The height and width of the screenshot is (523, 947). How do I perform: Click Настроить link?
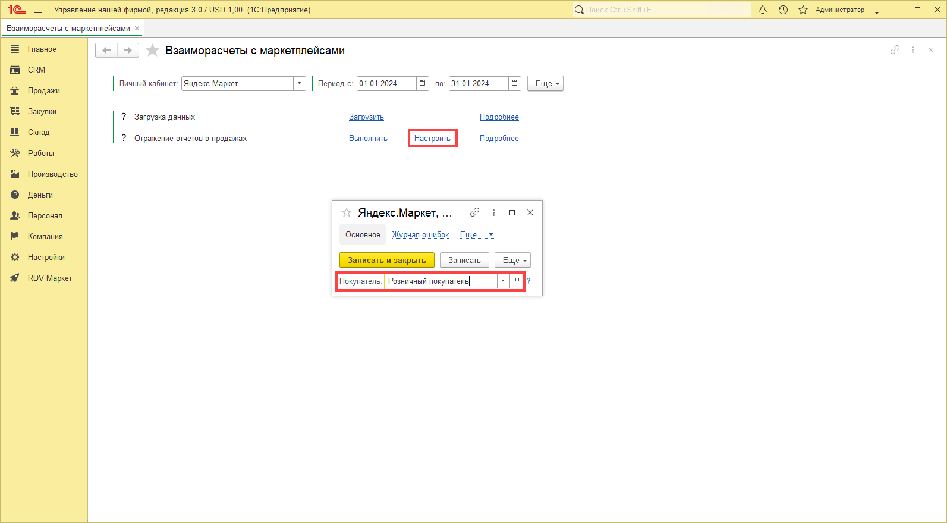432,138
